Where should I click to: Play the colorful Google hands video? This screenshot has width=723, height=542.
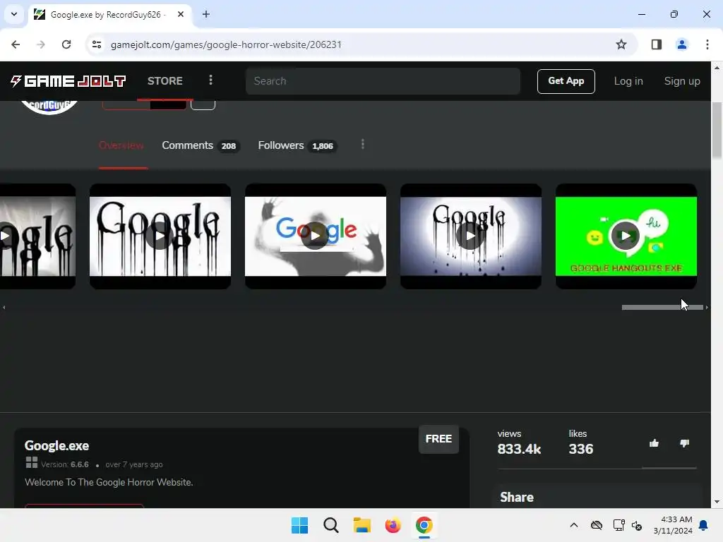tap(315, 236)
